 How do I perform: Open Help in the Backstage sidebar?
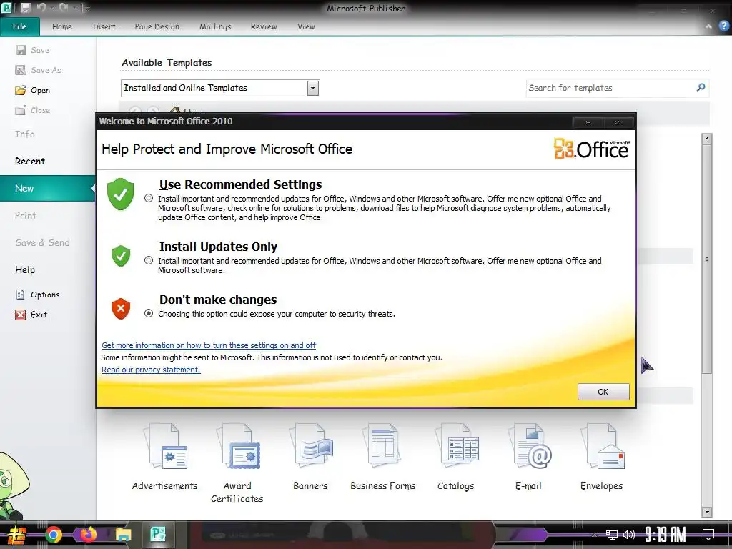[x=25, y=269]
